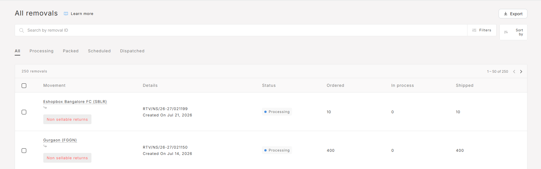Click the Filters sliders icon
The image size is (541, 169).
coord(474,30)
